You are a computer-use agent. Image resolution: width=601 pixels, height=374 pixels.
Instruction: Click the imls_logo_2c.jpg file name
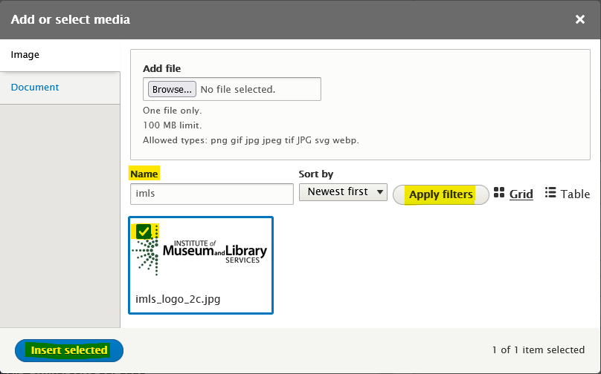178,299
